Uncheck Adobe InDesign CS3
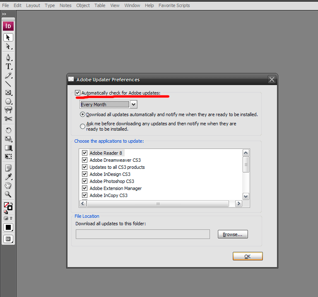Image resolution: width=318 pixels, height=297 pixels. click(x=84, y=174)
